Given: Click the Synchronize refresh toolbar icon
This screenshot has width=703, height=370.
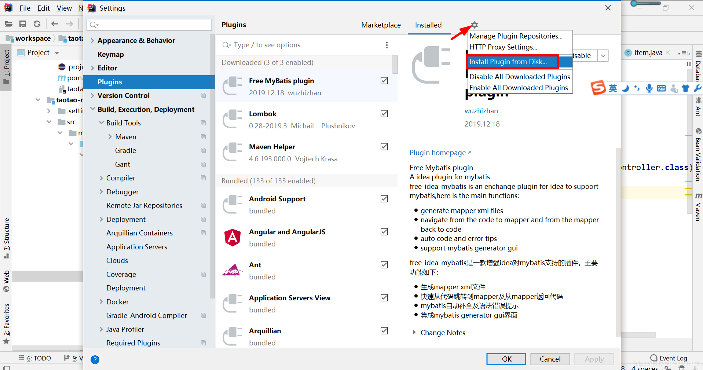Looking at the screenshot, I should click(37, 24).
